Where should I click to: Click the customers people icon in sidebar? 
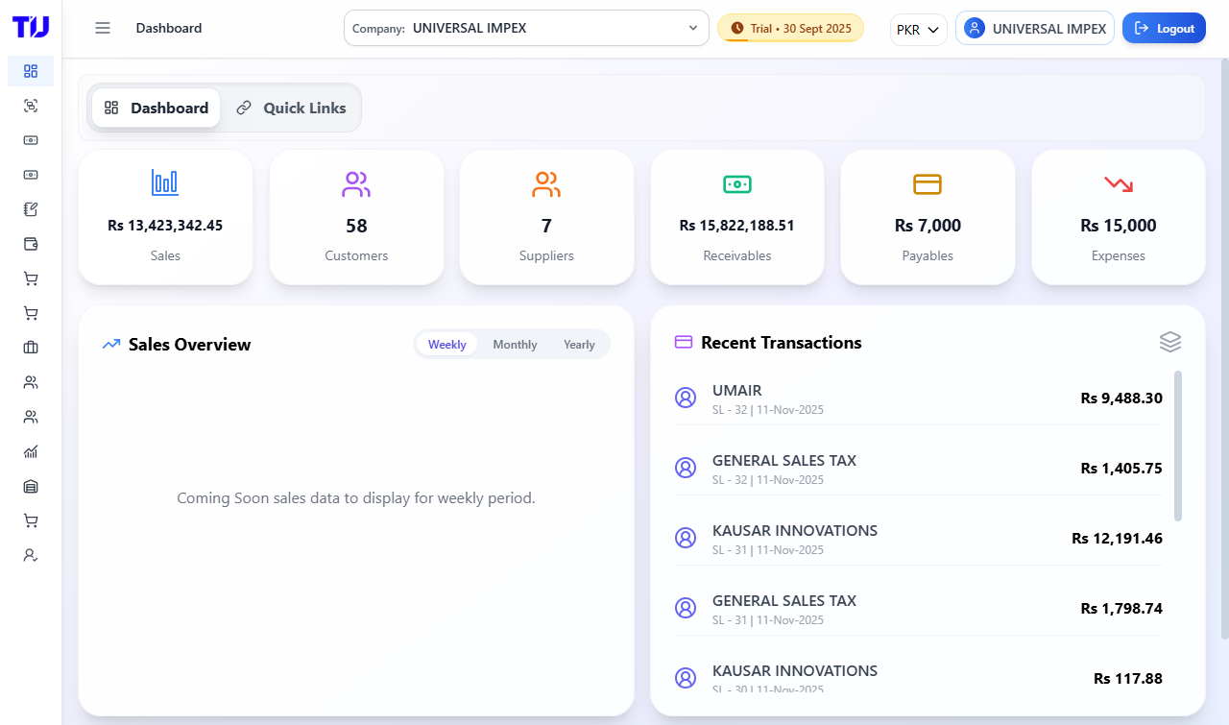pos(30,382)
